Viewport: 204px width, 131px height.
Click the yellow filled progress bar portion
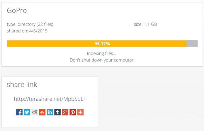pyautogui.click(x=53, y=43)
